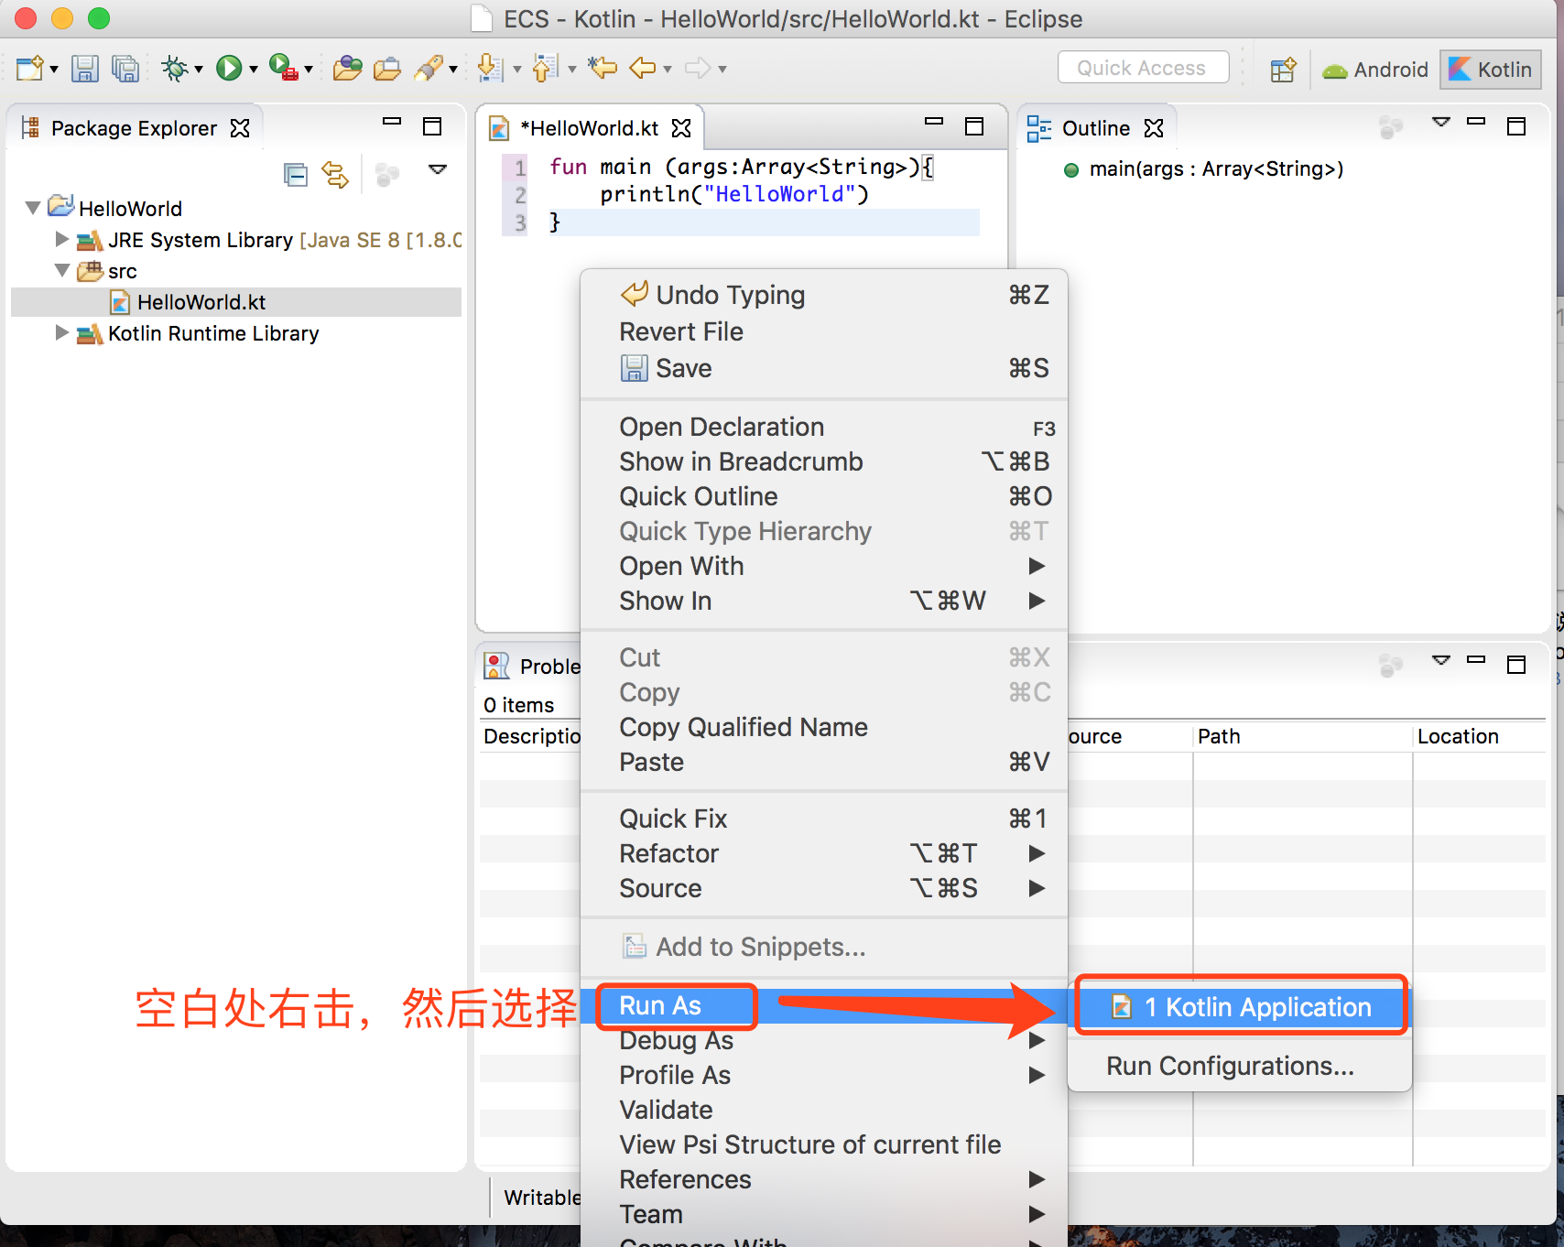The width and height of the screenshot is (1564, 1247).
Task: Open the Refactor submenu
Action: [x=824, y=853]
